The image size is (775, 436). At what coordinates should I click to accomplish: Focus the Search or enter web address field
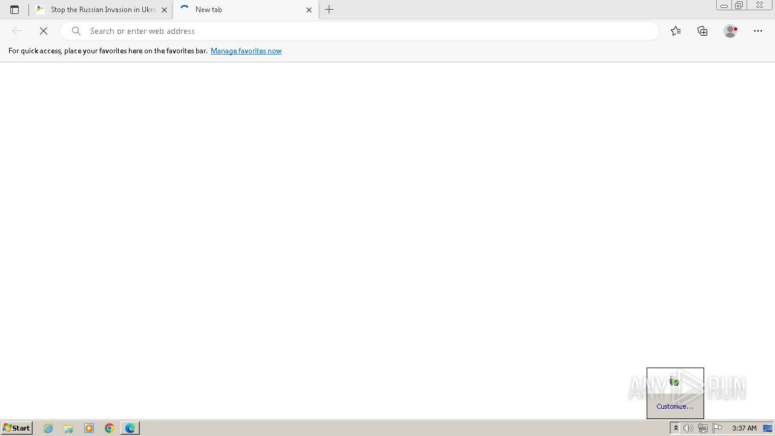(x=360, y=31)
